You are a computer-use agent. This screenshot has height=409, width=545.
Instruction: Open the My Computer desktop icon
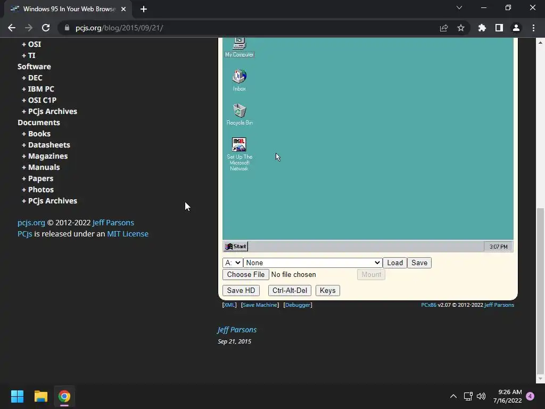point(239,47)
